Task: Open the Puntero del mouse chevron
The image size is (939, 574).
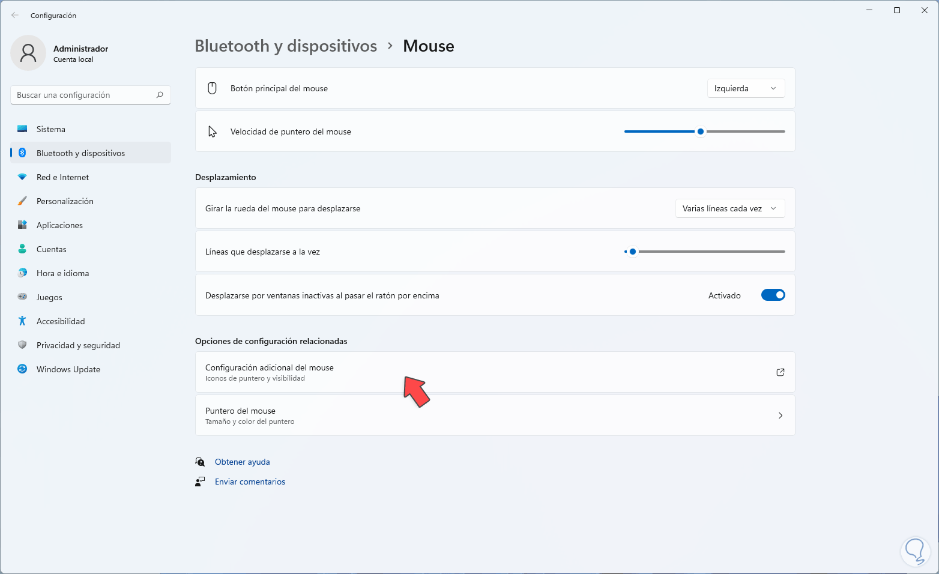Action: (x=780, y=415)
